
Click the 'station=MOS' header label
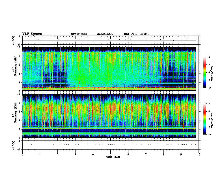105,34
